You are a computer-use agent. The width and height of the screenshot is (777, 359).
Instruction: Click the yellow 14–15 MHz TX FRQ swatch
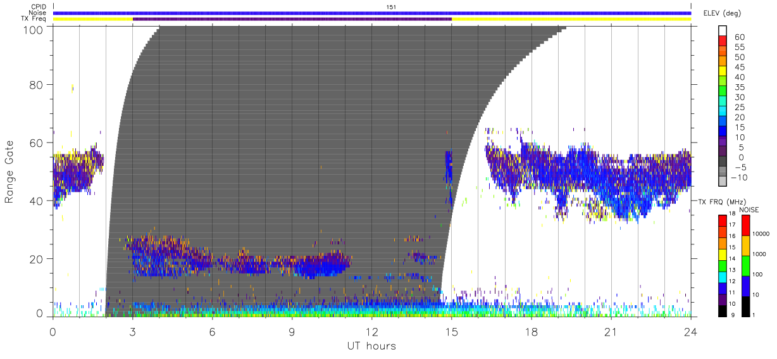[722, 254]
